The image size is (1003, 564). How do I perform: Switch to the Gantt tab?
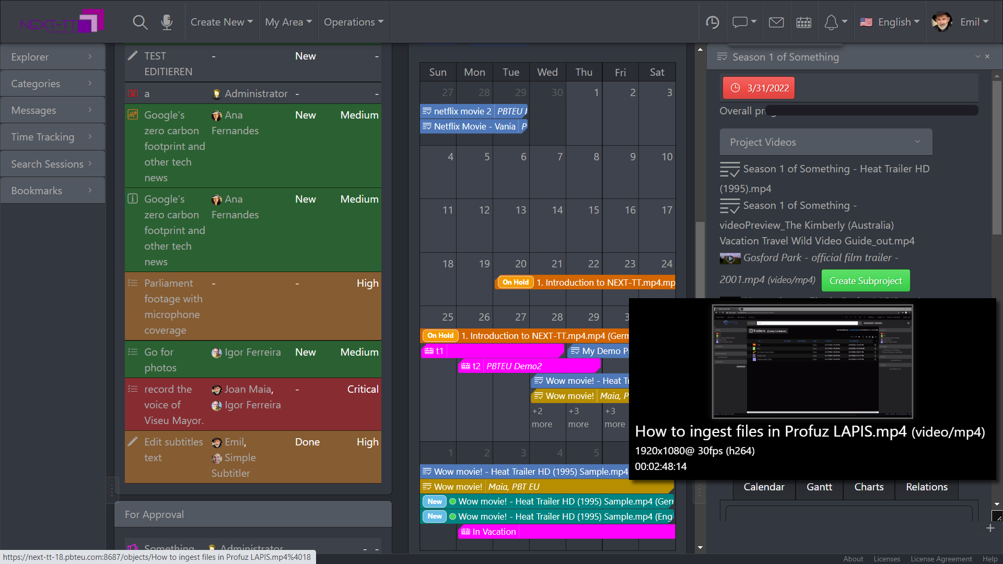point(819,487)
